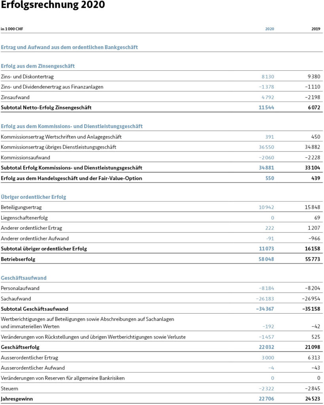Click the 'in 1 000 CHF' unit label
Screen dimensions: 324x405
pos(12,29)
